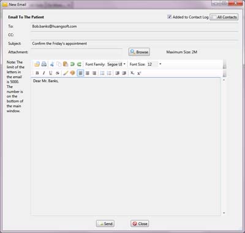The width and height of the screenshot is (245, 233).
Task: Apply superscript formatting
Action: [139, 73]
